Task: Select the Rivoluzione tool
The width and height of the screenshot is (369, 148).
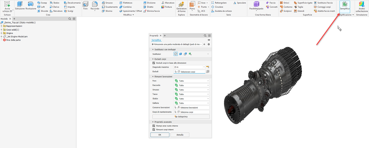Action: 31,7
